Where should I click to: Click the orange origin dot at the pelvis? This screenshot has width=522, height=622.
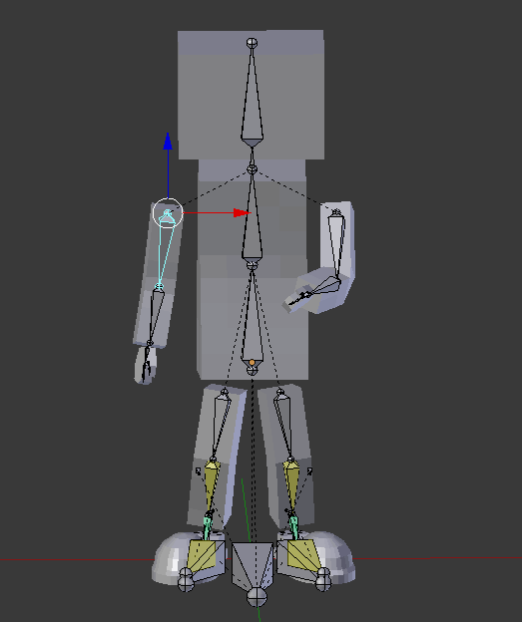click(x=252, y=363)
